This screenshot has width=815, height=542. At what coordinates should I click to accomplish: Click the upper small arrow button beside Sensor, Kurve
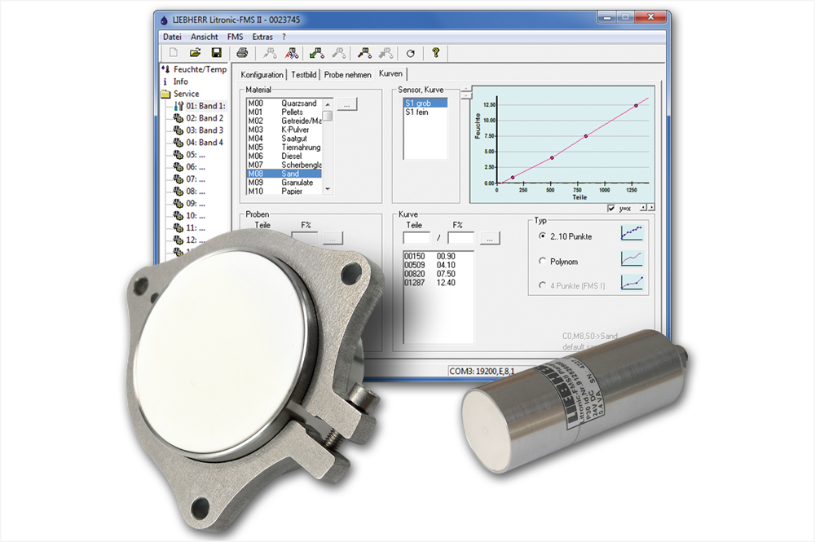466,89
